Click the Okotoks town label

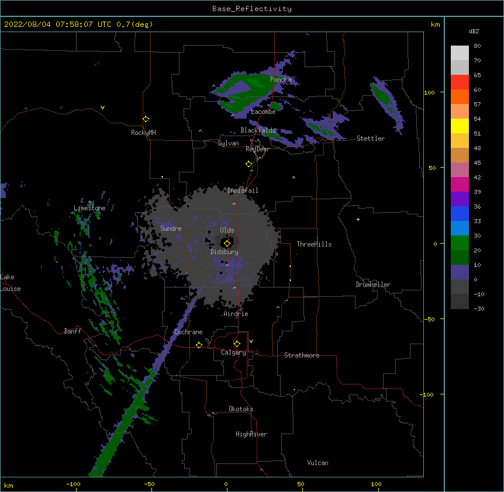(241, 409)
